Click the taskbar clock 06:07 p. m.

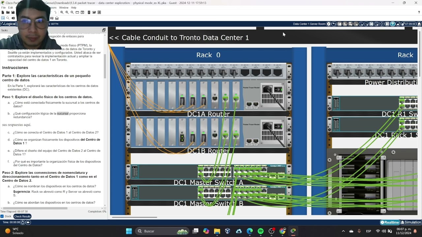click(x=404, y=231)
